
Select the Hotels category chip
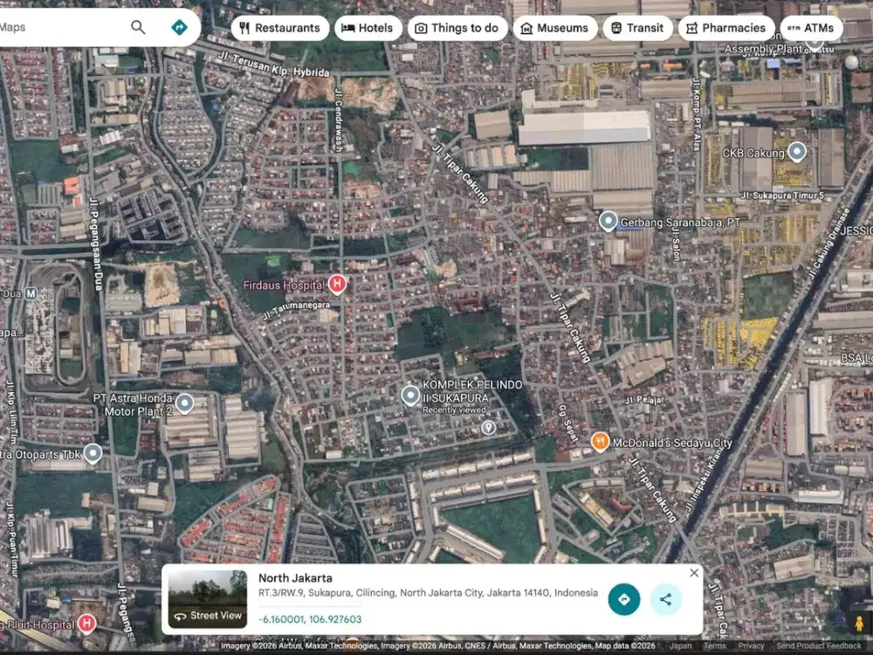pos(368,27)
